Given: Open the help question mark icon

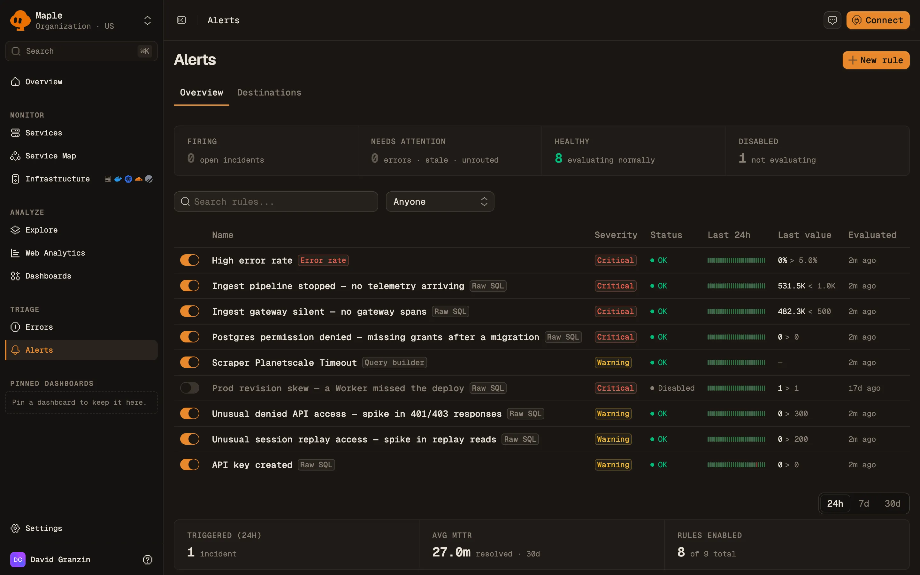Looking at the screenshot, I should pos(148,559).
